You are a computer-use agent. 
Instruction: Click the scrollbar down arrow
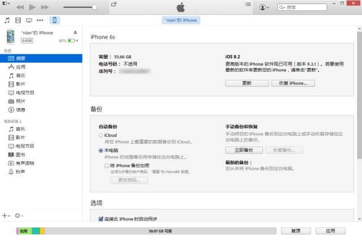coord(360,218)
